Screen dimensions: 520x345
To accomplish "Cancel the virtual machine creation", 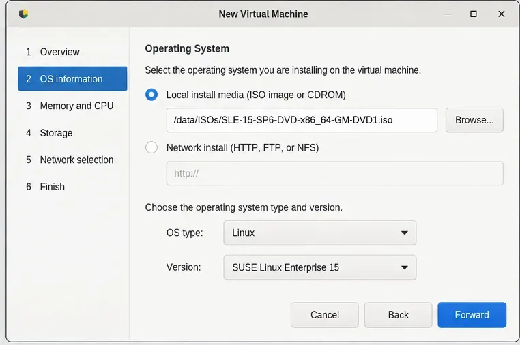I will [x=325, y=315].
